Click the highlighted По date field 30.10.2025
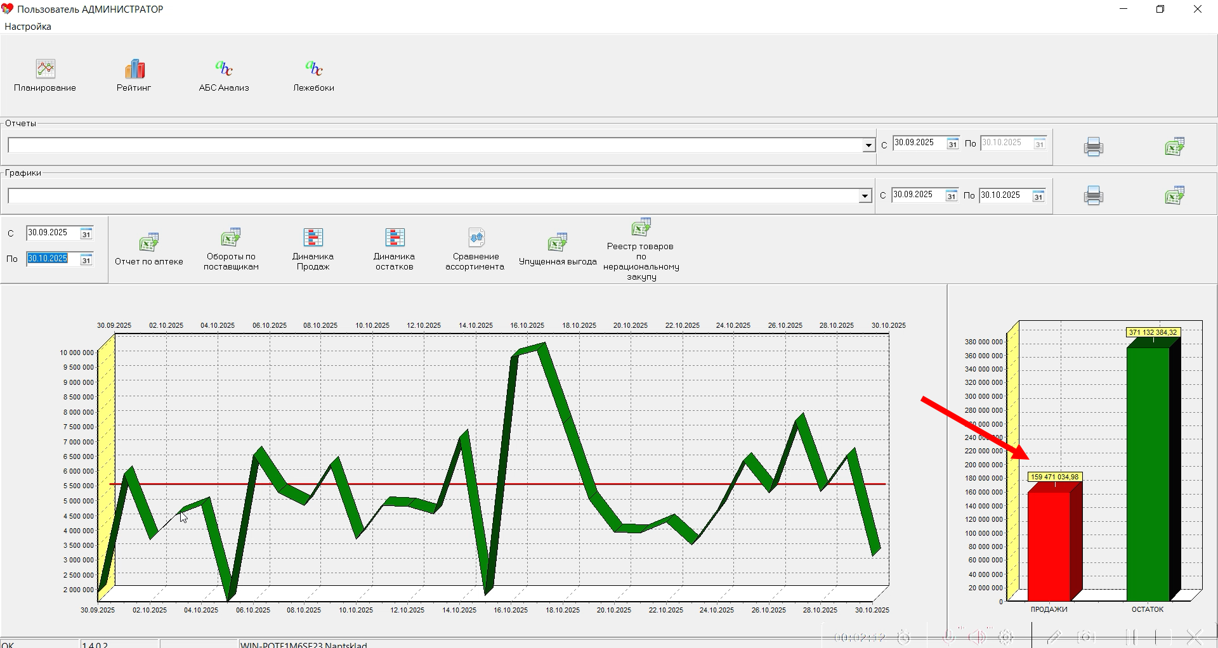 point(48,259)
